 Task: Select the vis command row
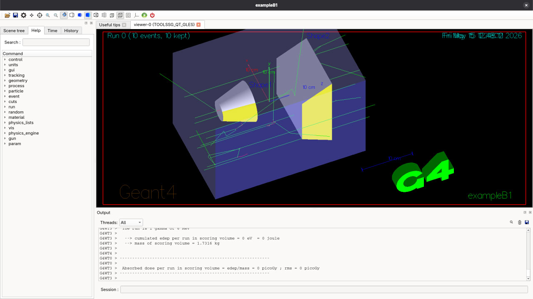click(47, 128)
